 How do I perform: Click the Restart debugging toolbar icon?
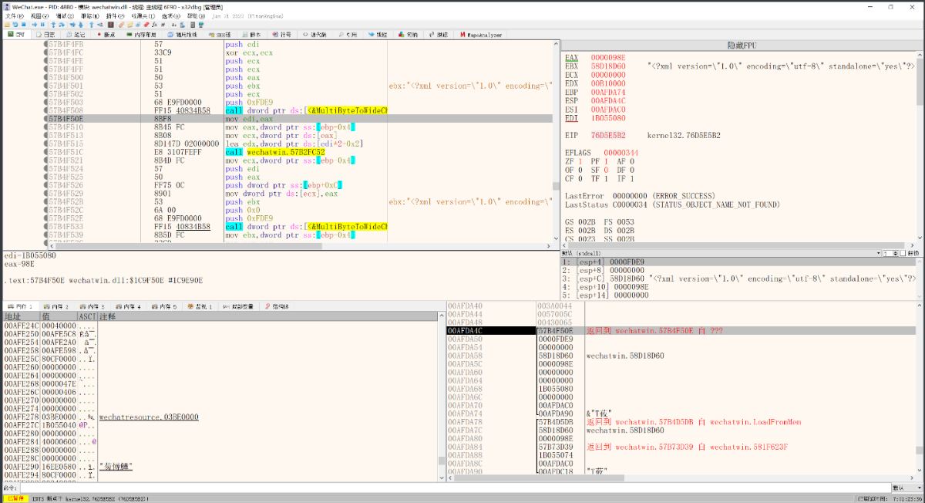(17, 25)
